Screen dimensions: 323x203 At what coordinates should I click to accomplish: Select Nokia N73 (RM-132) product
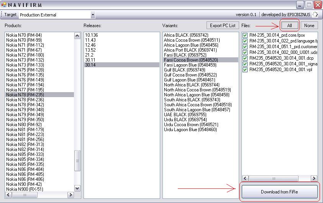click(x=39, y=60)
